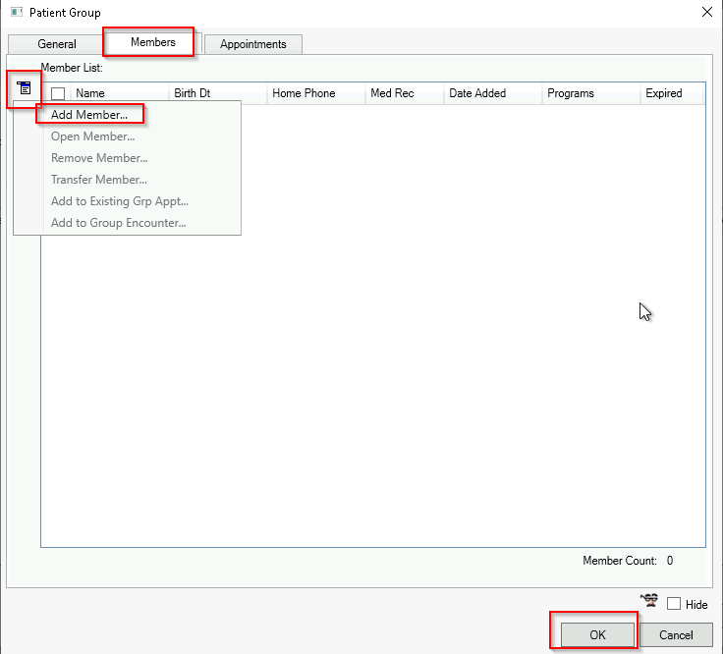The height and width of the screenshot is (654, 723).
Task: Click the Member List: label
Action: (72, 68)
